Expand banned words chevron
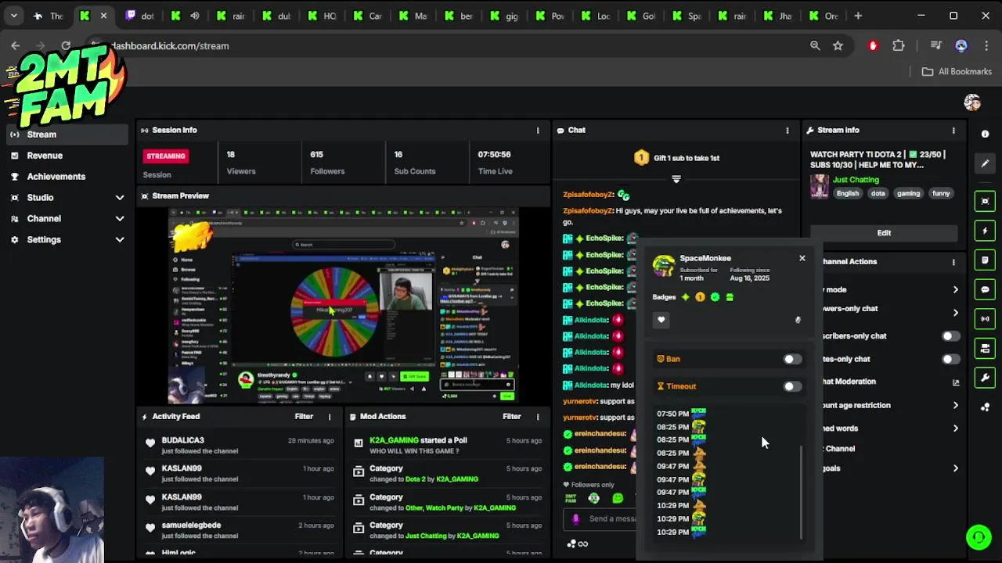This screenshot has height=563, width=1002. point(955,429)
